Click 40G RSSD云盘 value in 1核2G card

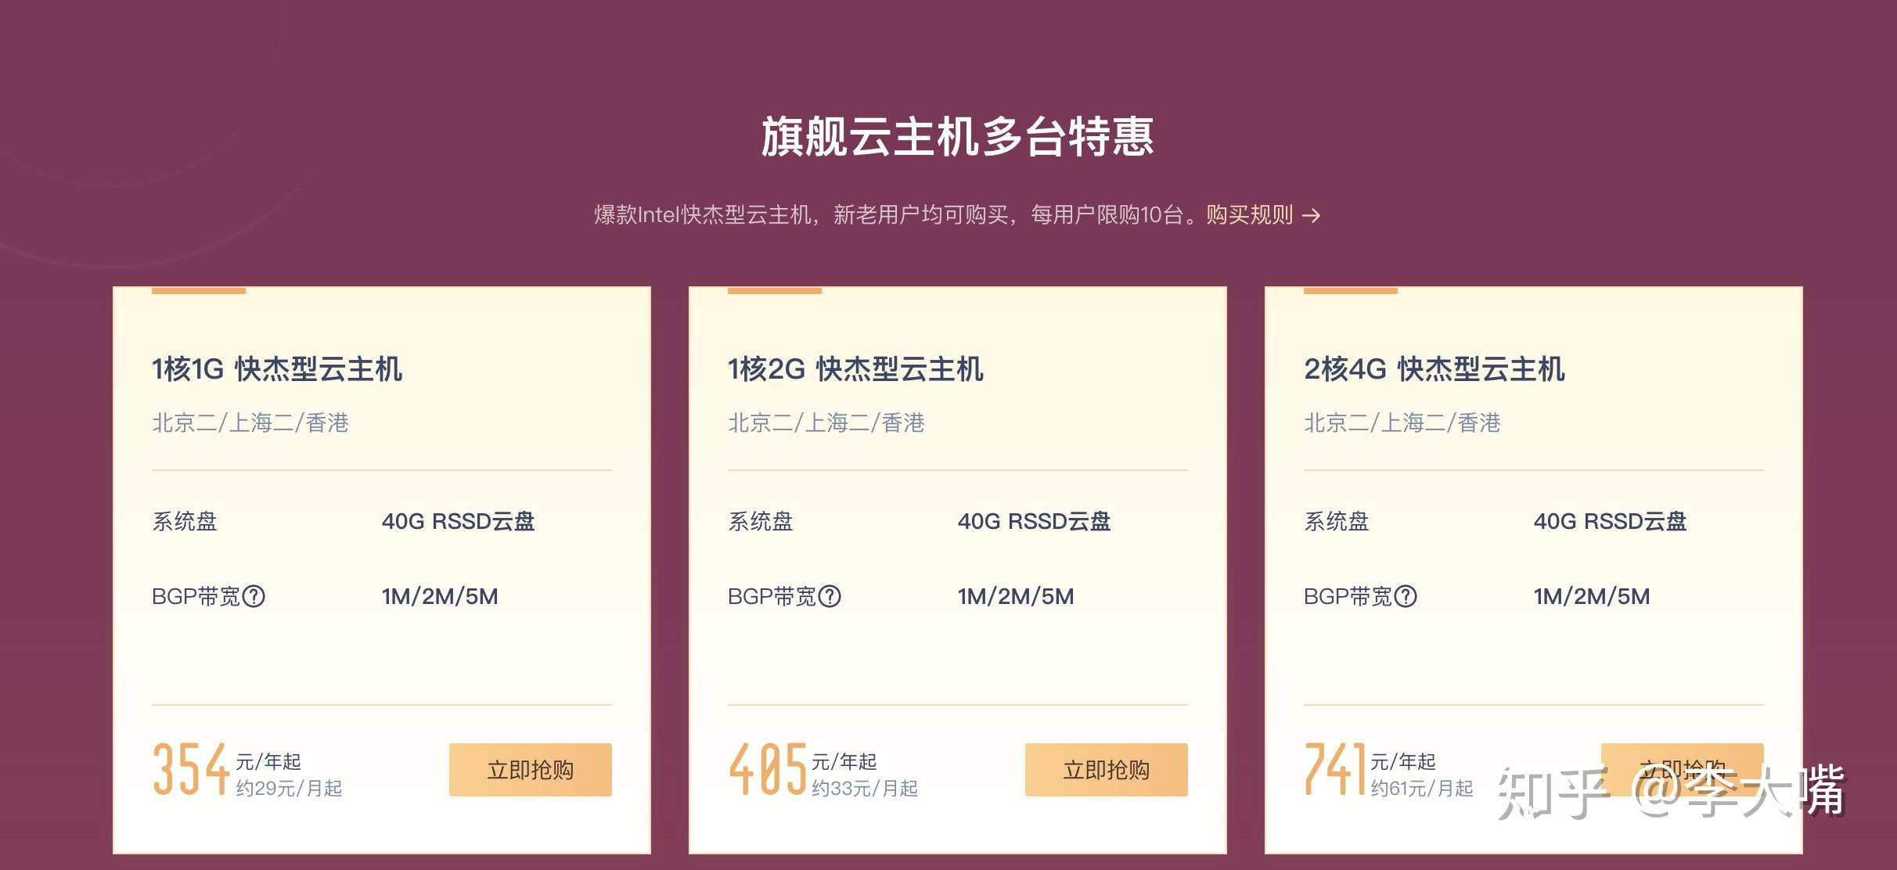(x=1034, y=522)
